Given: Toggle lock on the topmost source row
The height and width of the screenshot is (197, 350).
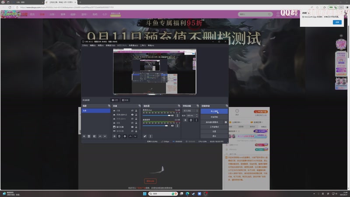Looking at the screenshot, I should coord(136,111).
